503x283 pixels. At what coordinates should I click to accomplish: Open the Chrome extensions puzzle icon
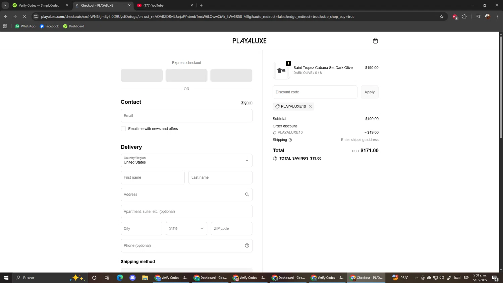click(464, 16)
